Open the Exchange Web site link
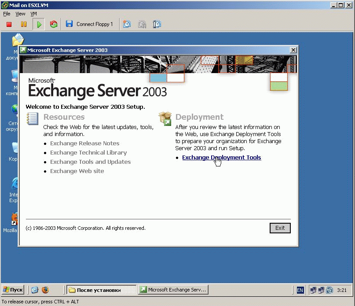Viewport: 355px width, 306px height. 77,171
